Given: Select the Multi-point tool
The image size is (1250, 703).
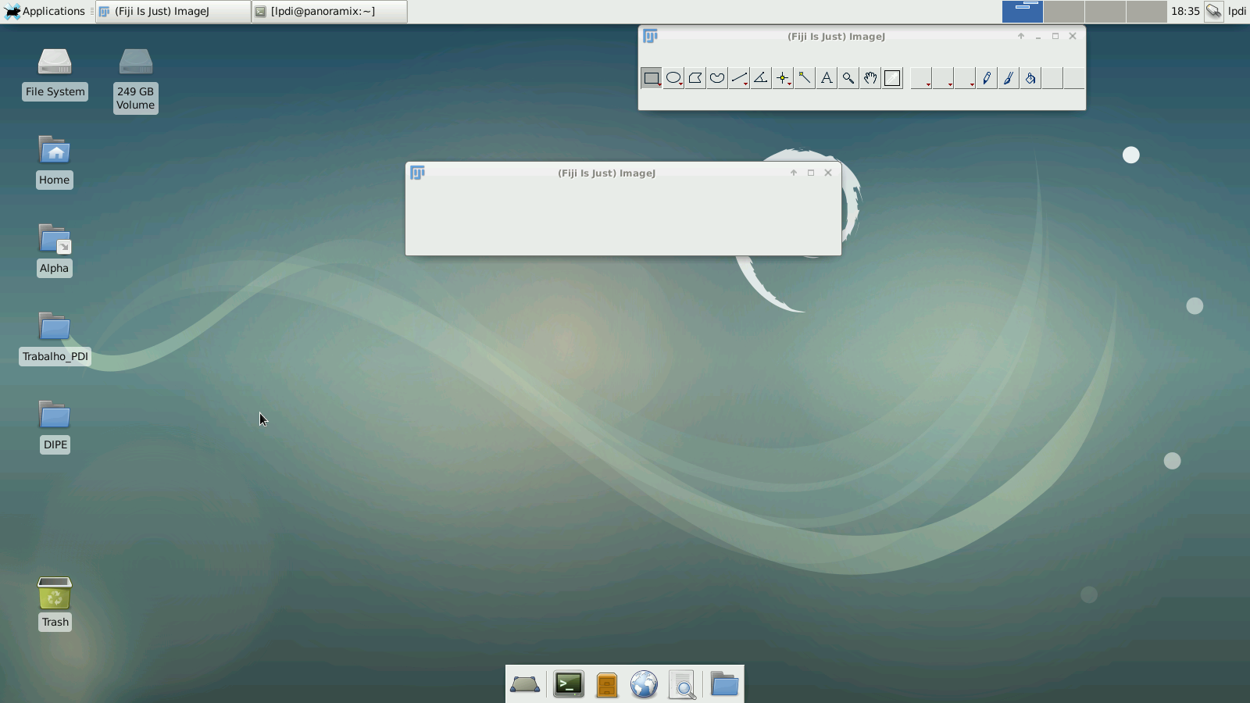Looking at the screenshot, I should (783, 78).
